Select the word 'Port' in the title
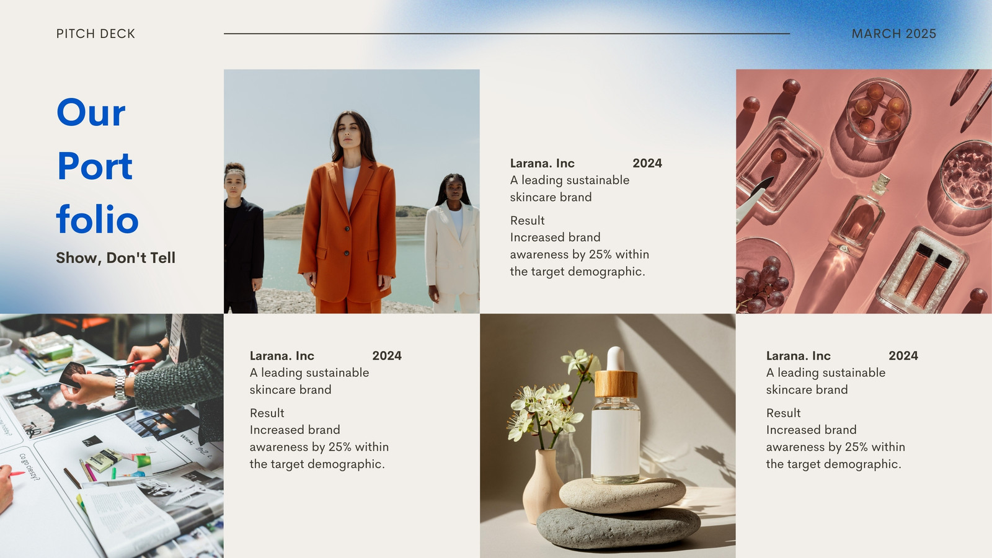 (x=95, y=166)
